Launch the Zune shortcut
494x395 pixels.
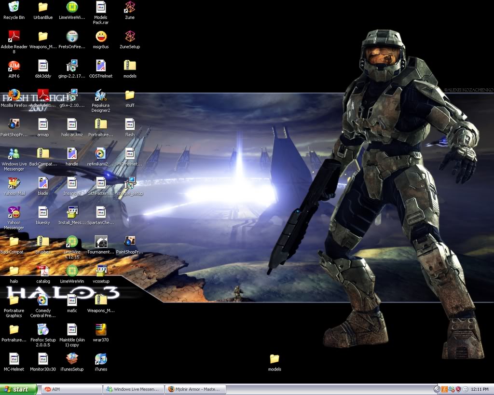coord(130,7)
